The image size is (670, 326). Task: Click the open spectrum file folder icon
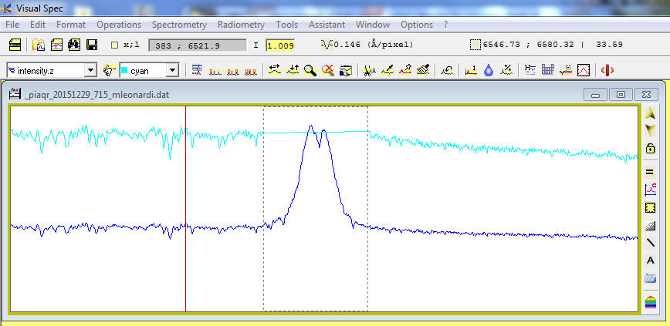click(x=39, y=45)
